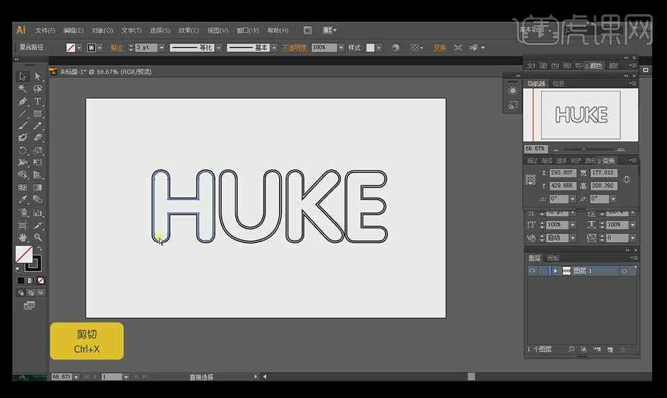Open 效果(C) menu
The width and height of the screenshot is (667, 398).
point(189,30)
